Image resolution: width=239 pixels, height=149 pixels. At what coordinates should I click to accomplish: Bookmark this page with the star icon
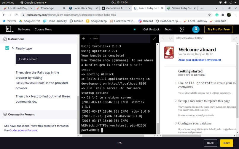tap(209, 15)
